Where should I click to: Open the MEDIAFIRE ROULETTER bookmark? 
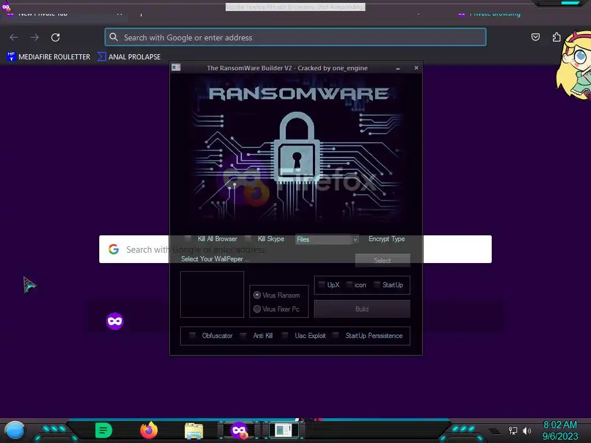[x=48, y=57]
